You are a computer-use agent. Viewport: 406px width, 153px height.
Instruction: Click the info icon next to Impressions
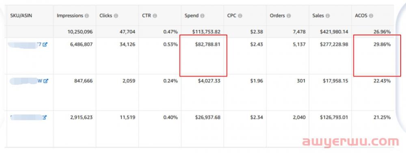tap(87, 16)
